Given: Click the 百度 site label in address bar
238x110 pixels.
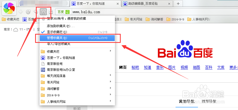Looking at the screenshot, I should 61,12.
